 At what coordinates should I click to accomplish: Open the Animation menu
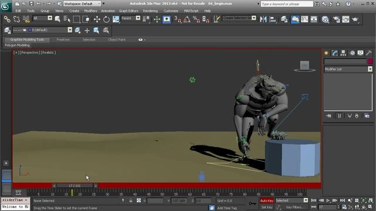[108, 11]
